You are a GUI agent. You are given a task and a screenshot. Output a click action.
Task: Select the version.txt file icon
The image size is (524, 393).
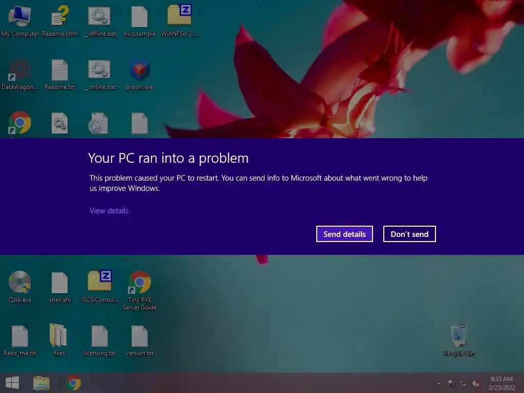[140, 340]
